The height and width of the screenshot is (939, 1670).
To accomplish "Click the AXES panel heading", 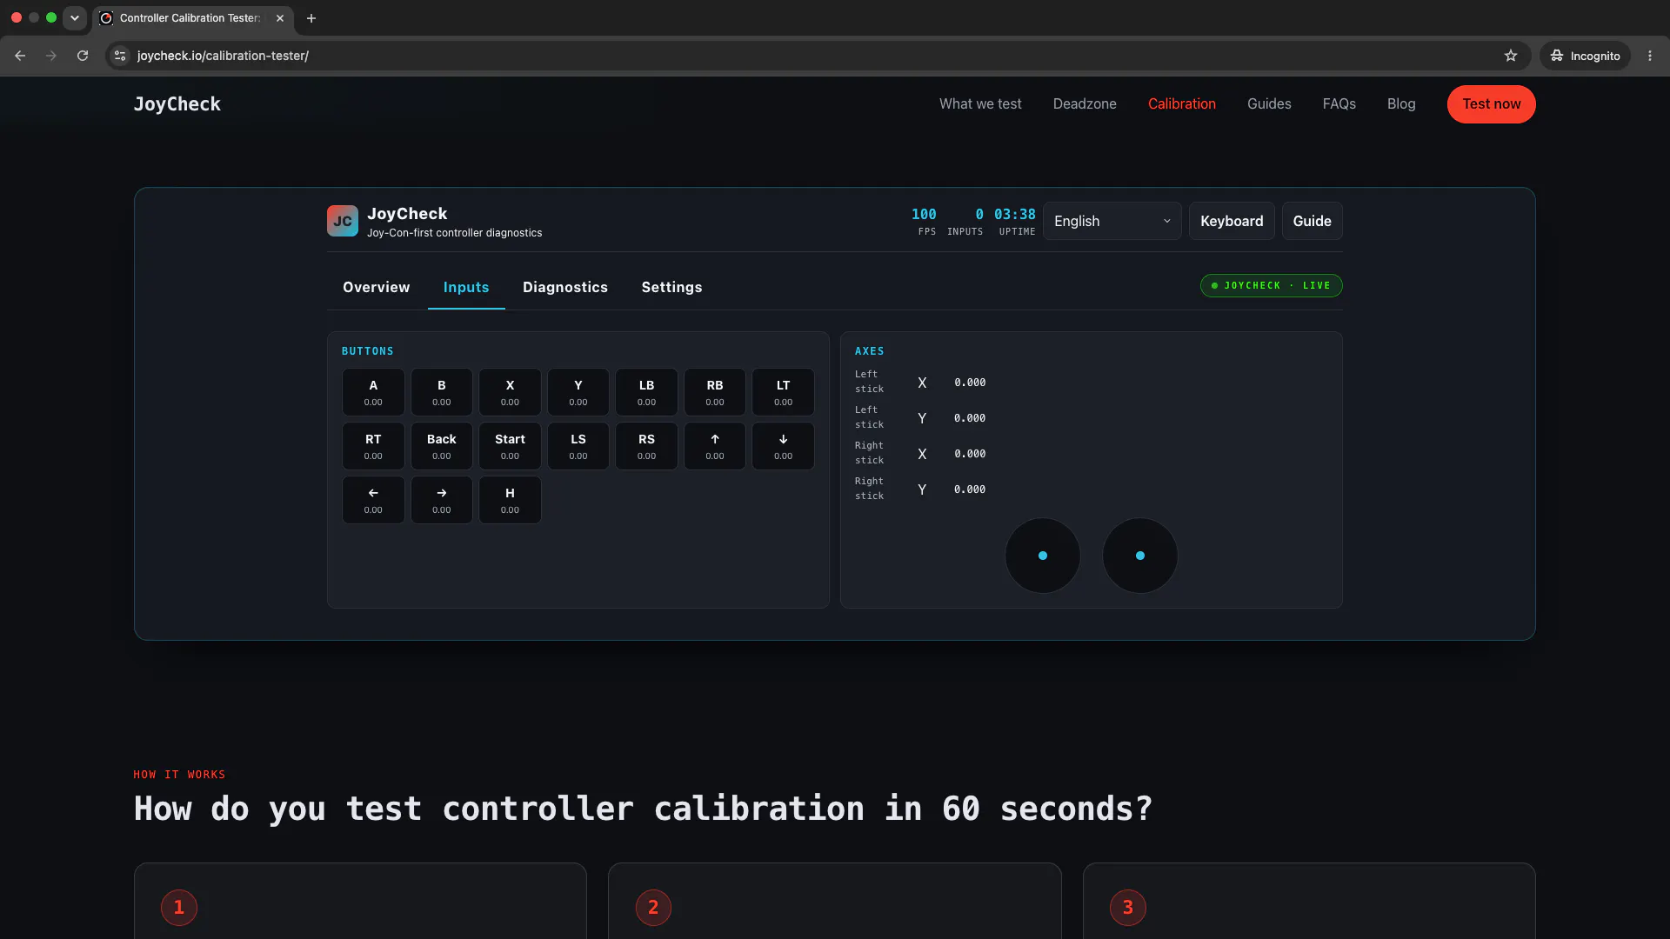I will [x=870, y=351].
